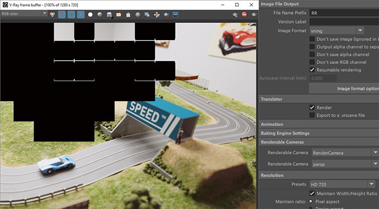
Task: Switch to alpha channel white circle
Action: [x=90, y=15]
